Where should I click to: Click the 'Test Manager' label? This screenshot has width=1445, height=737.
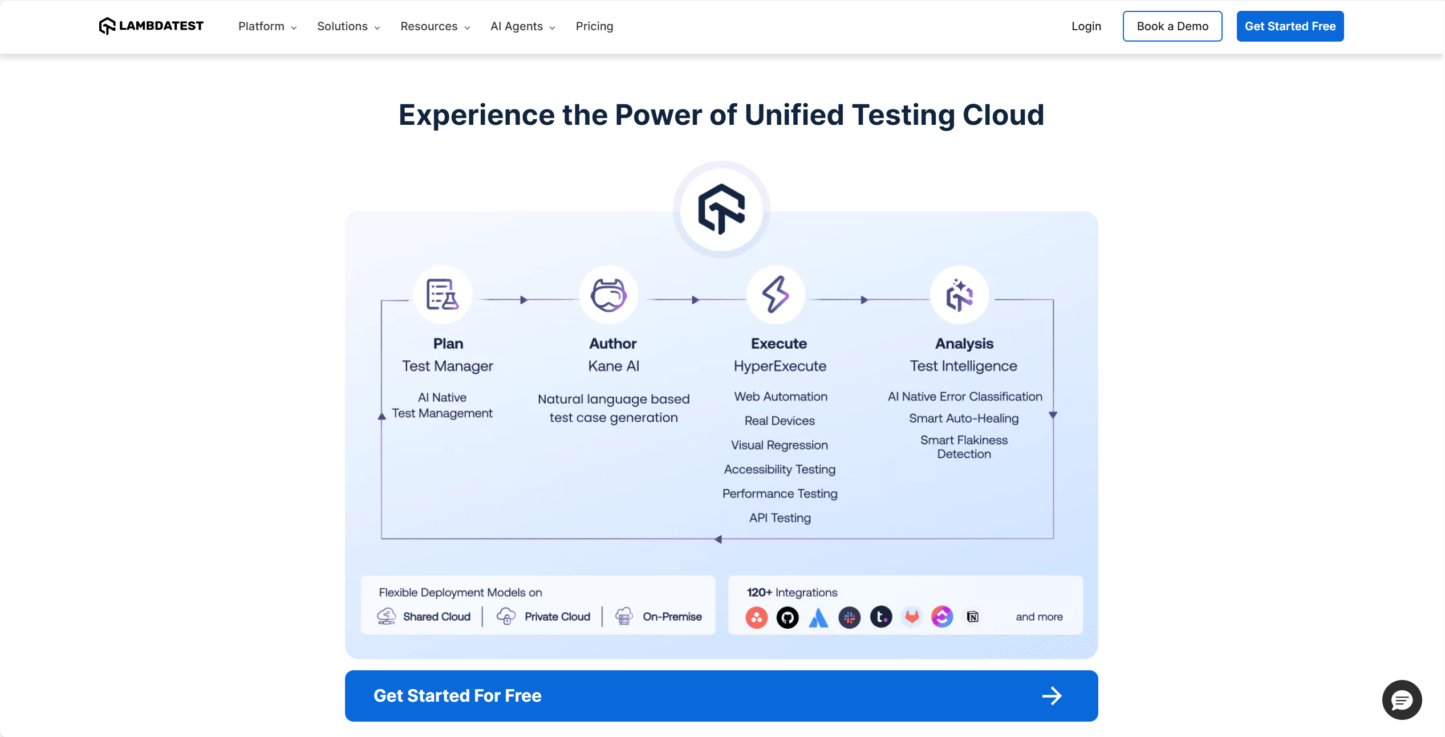point(448,366)
